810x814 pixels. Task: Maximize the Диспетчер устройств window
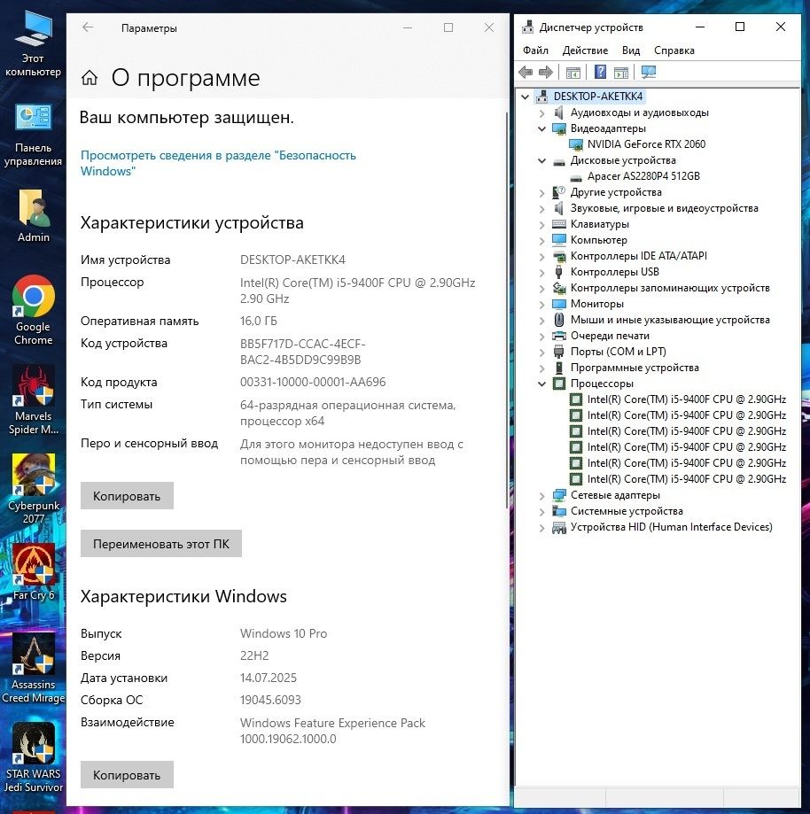coord(740,27)
